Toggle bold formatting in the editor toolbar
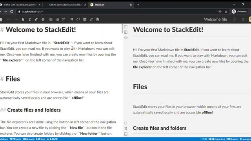Screen dimensions: 251x141 click(23, 20)
